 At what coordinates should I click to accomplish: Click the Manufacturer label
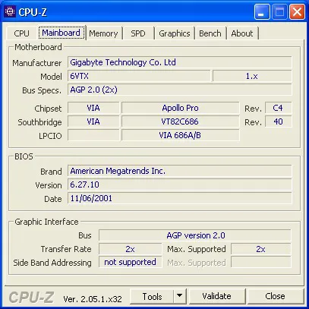pyautogui.click(x=37, y=63)
